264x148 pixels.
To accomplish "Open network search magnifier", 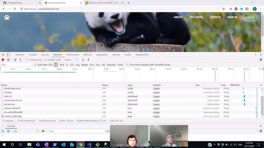I will coord(20,60).
